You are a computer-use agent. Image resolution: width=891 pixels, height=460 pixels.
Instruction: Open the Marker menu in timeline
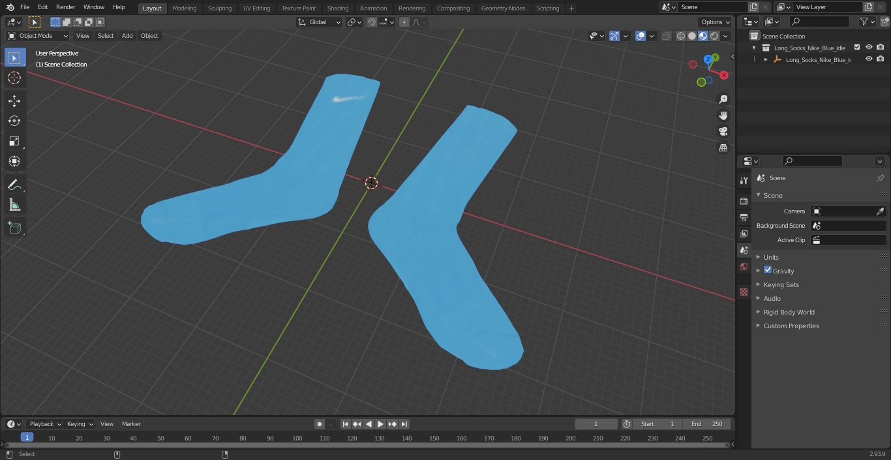pyautogui.click(x=131, y=424)
